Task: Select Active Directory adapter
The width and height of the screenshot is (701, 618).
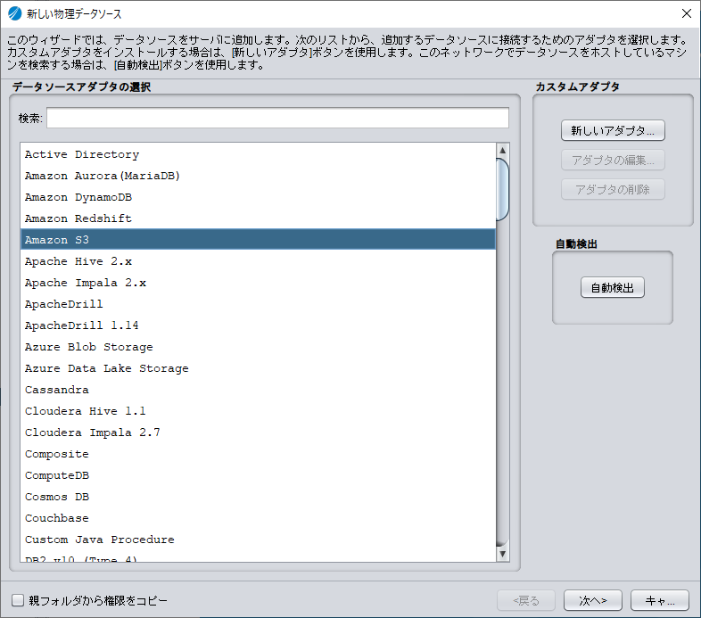Action: pos(258,154)
